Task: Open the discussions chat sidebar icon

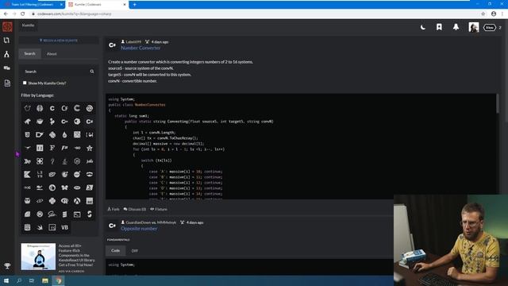Action: 6,68
